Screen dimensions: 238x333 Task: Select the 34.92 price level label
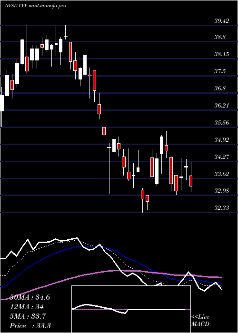pos(222,140)
